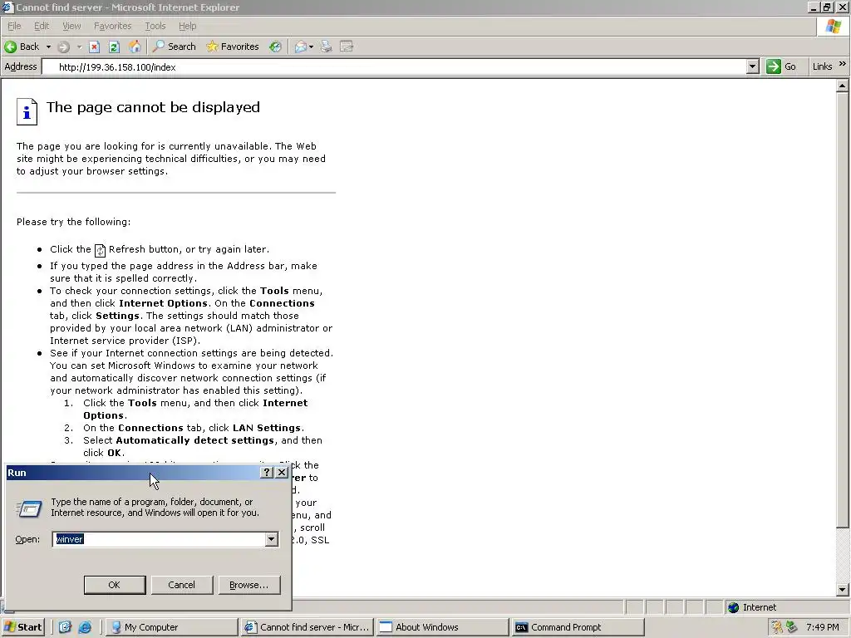The image size is (851, 638).
Task: Click the Stop loading icon
Action: [x=95, y=47]
